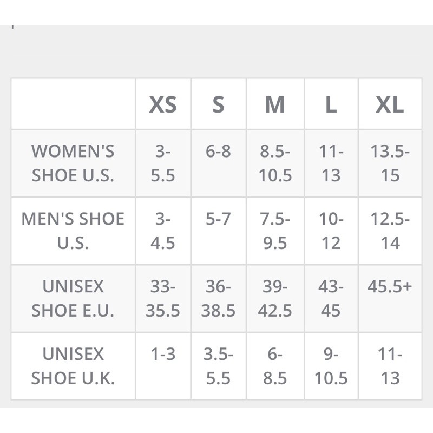Select the E.U. XS cell reading 33-35.5
433x433 pixels.
(163, 298)
